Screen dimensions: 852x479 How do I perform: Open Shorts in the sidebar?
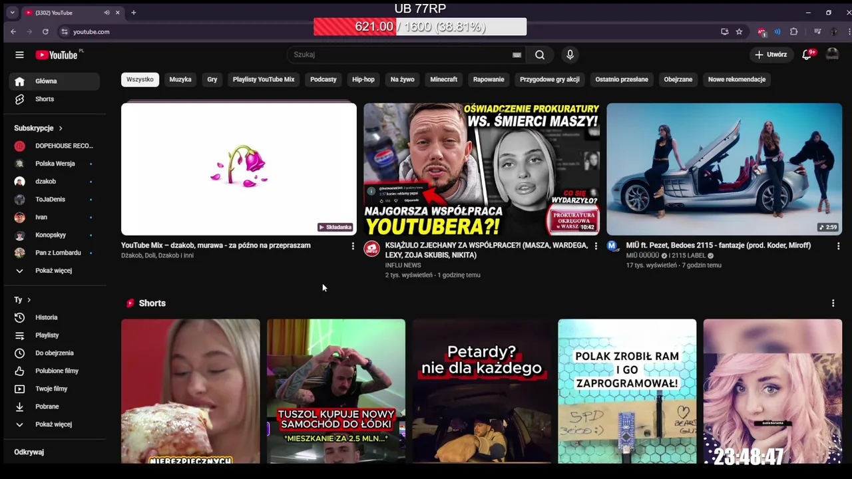tap(55, 99)
